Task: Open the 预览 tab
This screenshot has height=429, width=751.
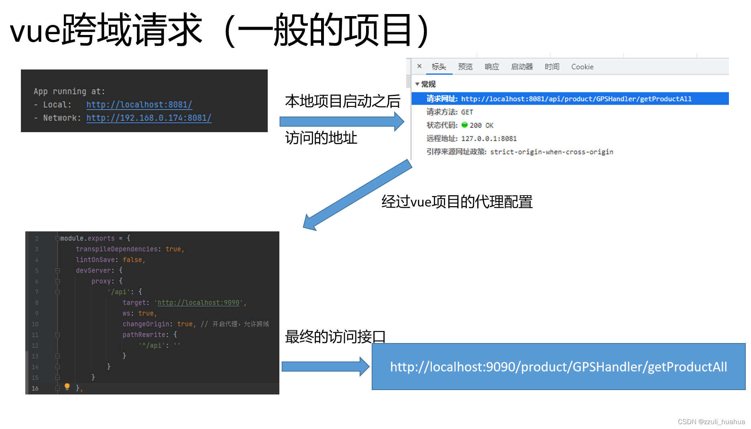Action: click(x=465, y=67)
